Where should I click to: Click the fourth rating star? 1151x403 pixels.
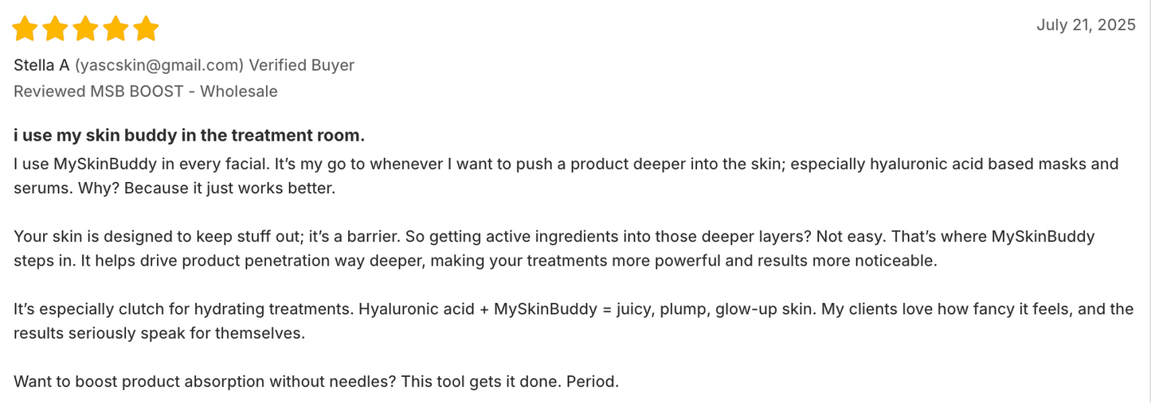(116, 29)
